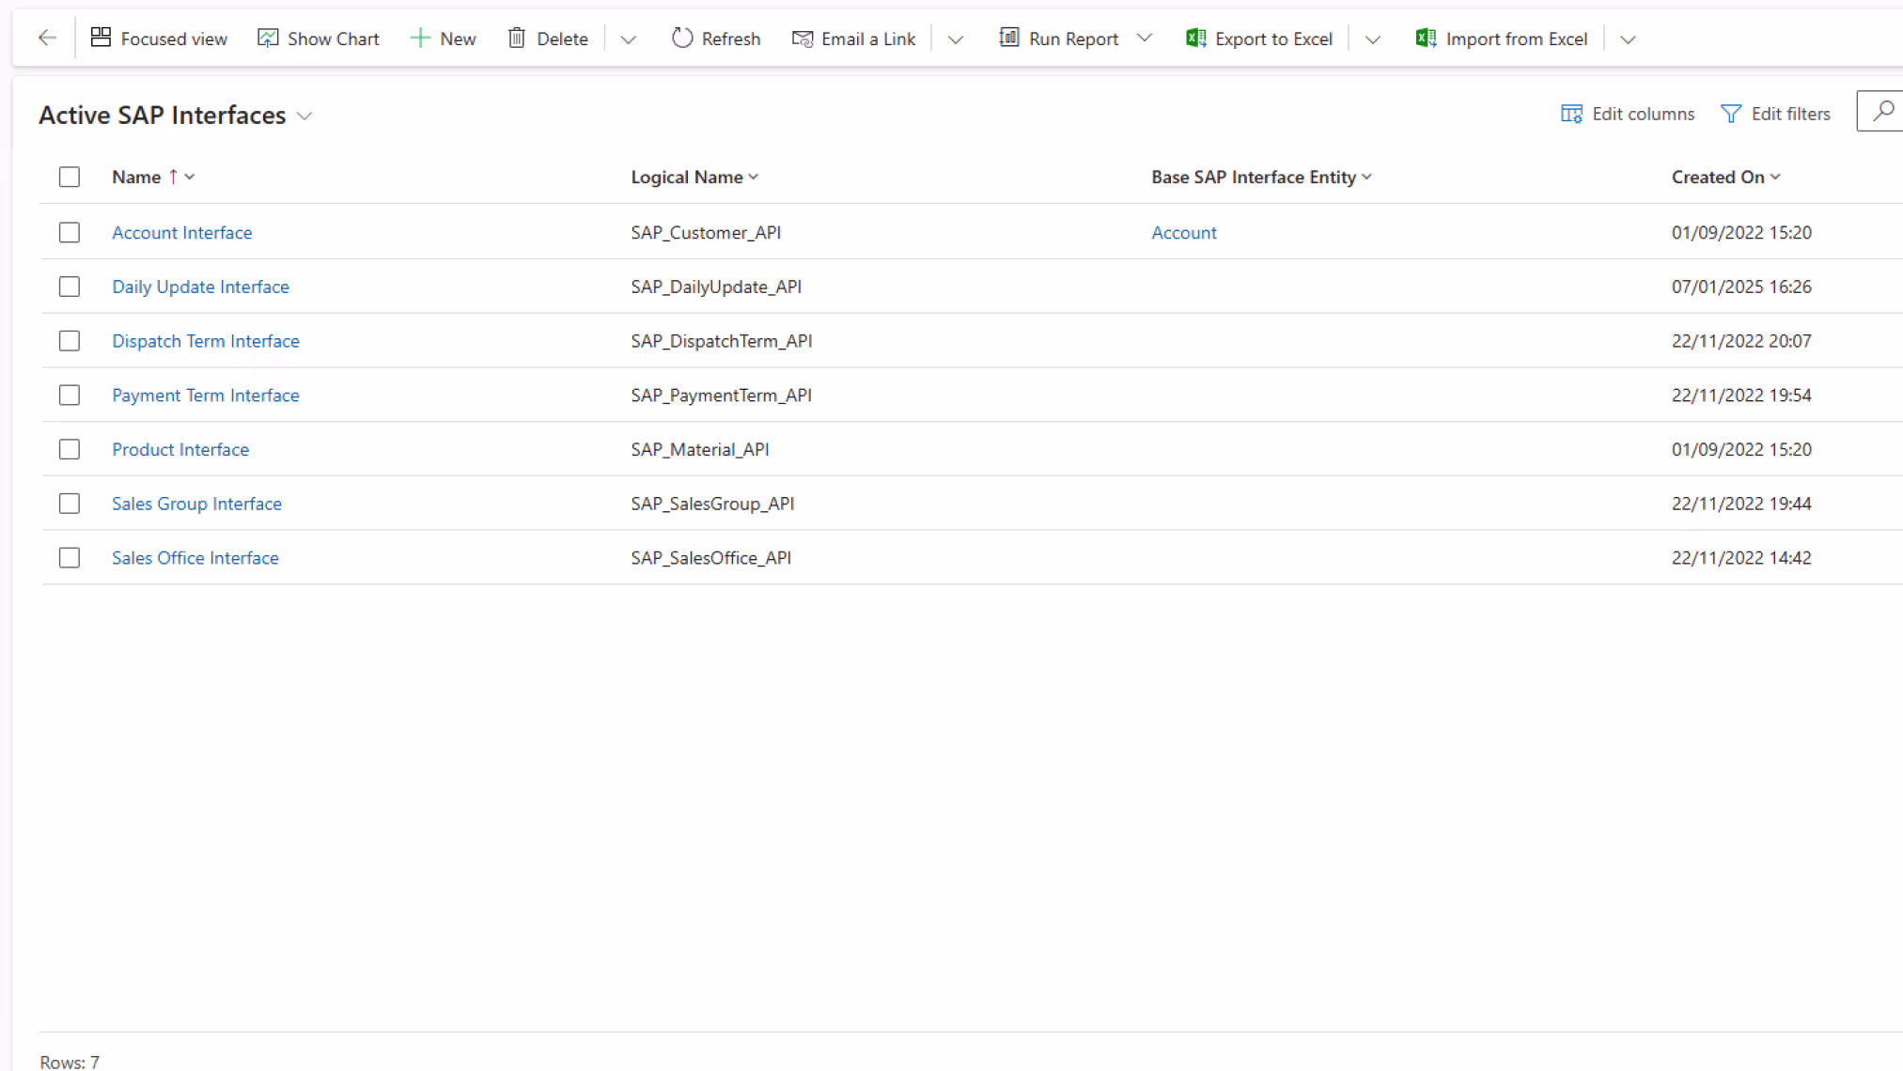
Task: Open the Sales Group Interface record
Action: (196, 504)
